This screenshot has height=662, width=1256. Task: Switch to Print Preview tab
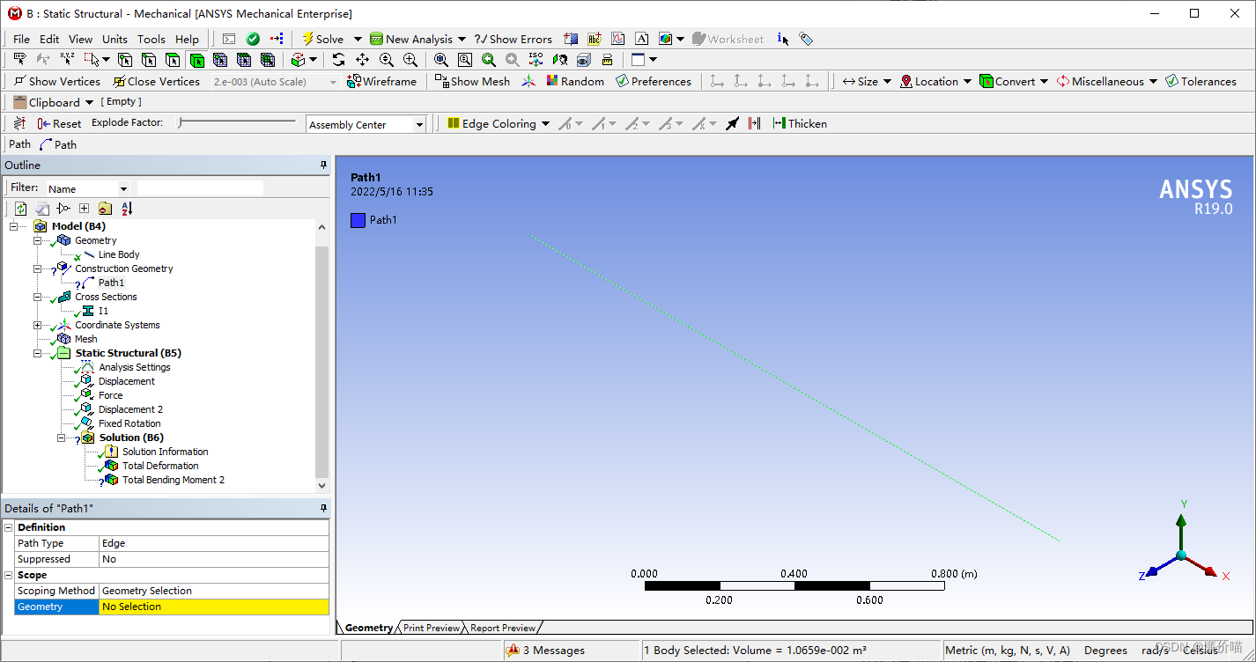coord(431,628)
